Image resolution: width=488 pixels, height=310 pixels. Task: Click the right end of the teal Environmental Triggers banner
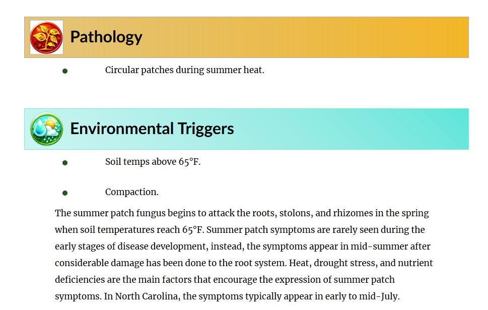(x=453, y=129)
